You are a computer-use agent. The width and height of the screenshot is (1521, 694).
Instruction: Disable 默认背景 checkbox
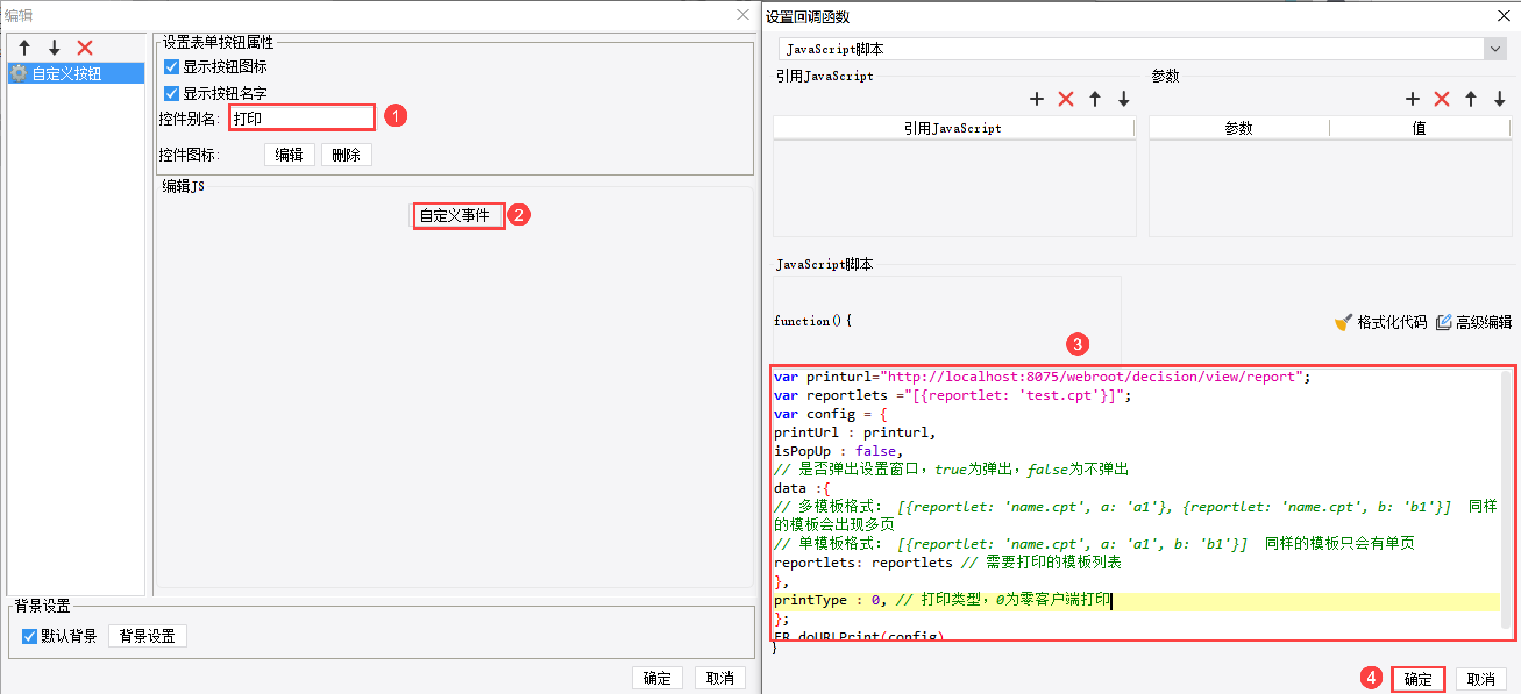[x=29, y=636]
